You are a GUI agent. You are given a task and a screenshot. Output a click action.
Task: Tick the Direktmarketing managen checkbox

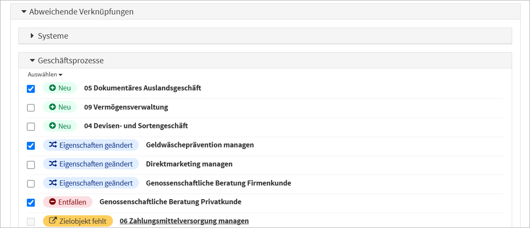pyautogui.click(x=31, y=164)
